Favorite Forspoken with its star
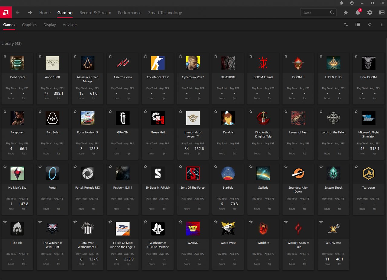The width and height of the screenshot is (387, 280). click(5, 112)
